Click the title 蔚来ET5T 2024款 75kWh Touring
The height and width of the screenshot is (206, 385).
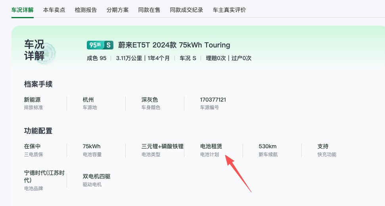(x=174, y=45)
